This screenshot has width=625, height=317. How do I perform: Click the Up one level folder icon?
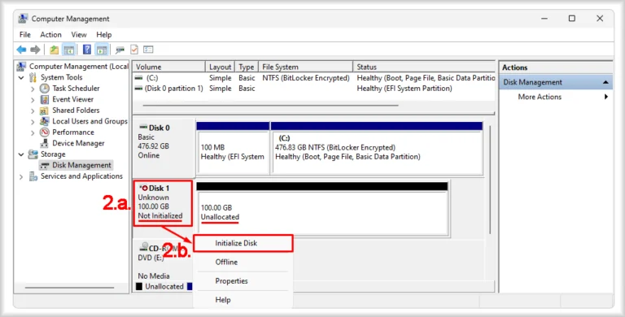click(55, 50)
